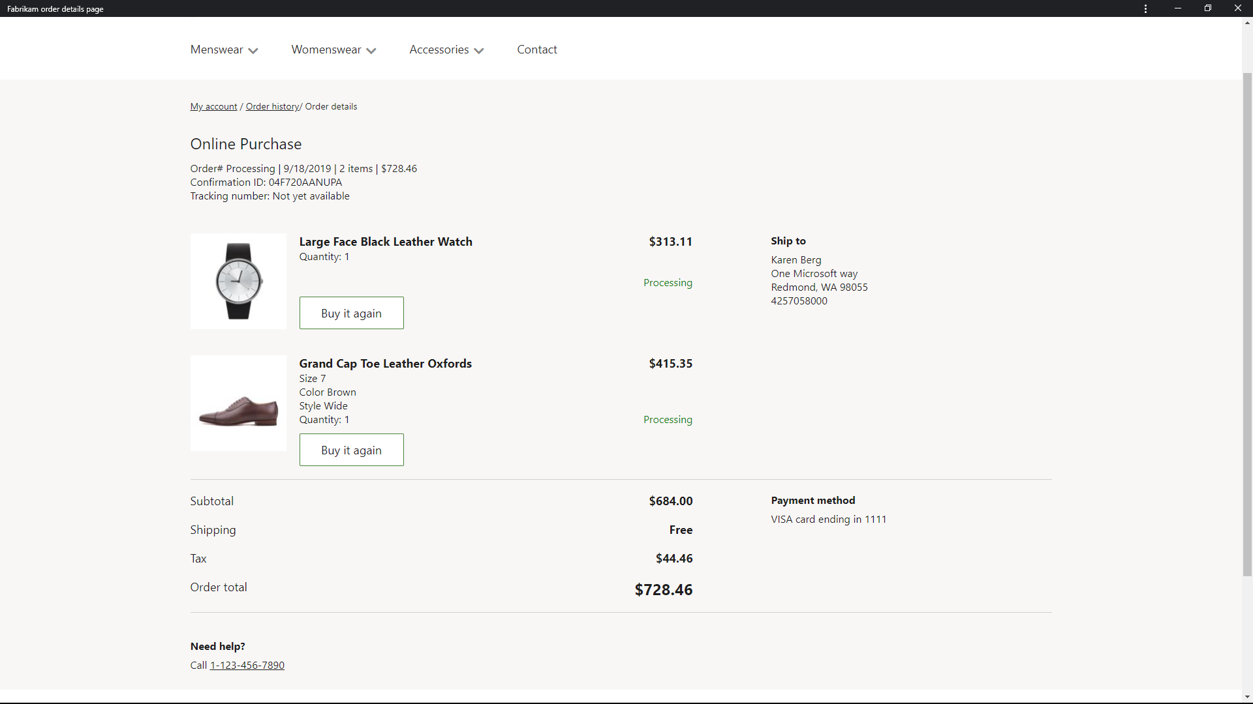Open My account page link
Viewport: 1253px width, 704px height.
213,106
